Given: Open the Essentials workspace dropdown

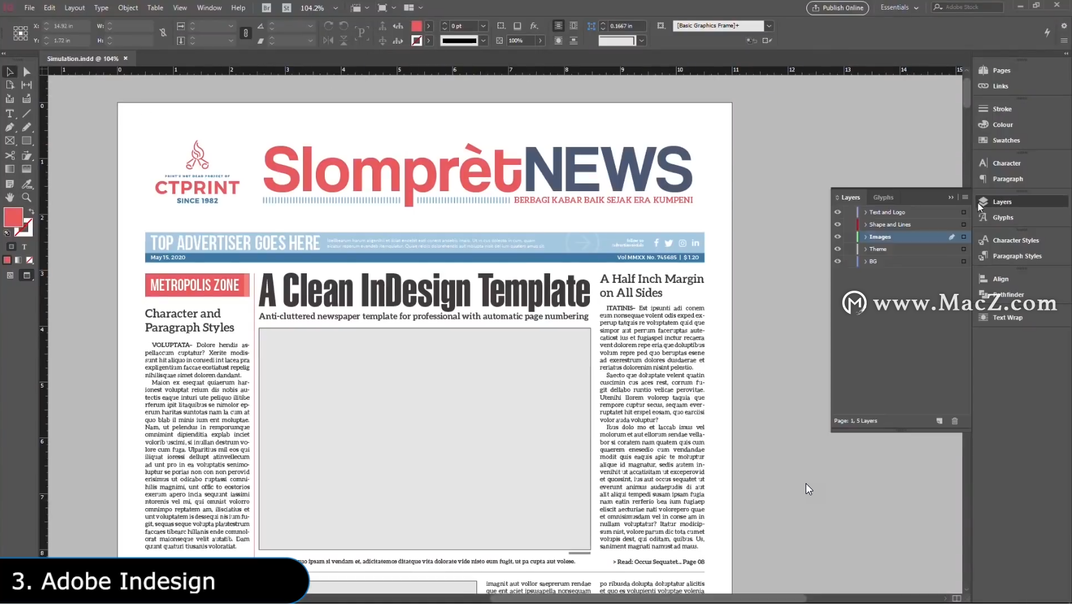Looking at the screenshot, I should point(899,8).
